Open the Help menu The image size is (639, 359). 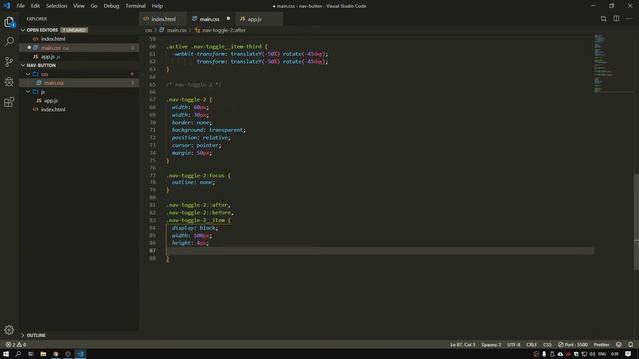pyautogui.click(x=157, y=6)
